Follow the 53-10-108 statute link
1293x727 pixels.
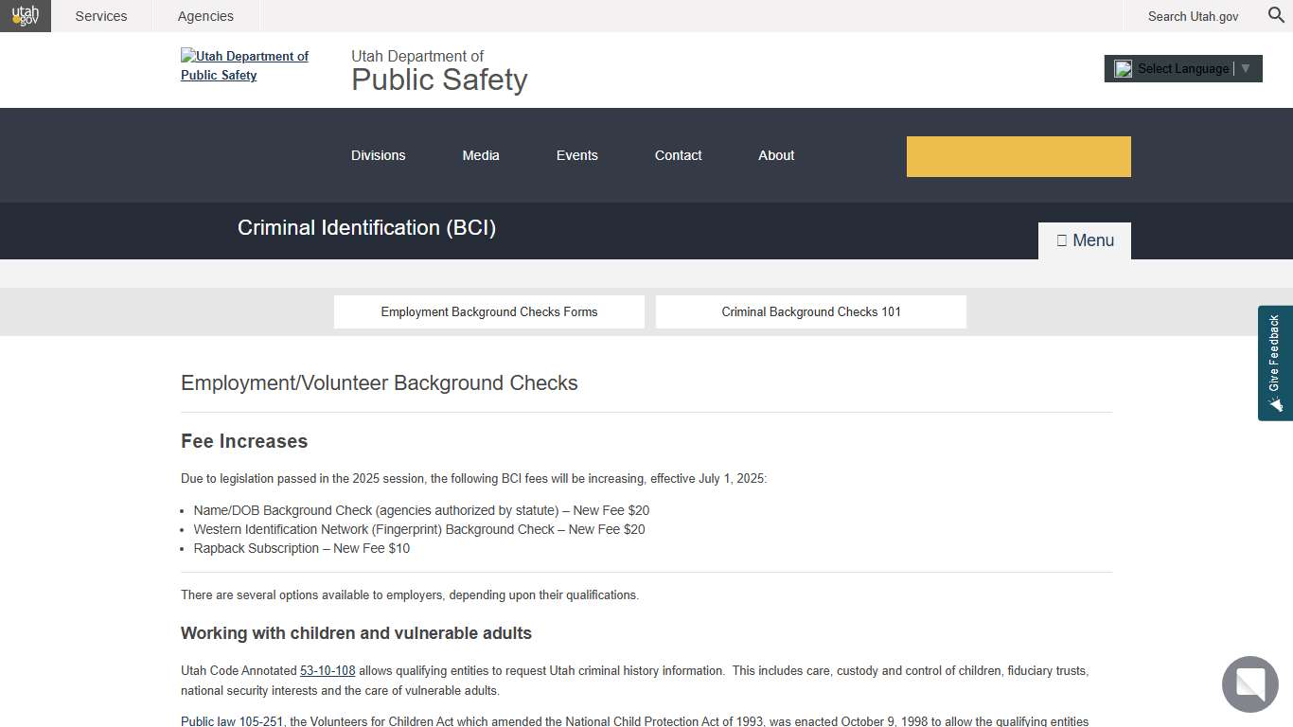point(328,670)
